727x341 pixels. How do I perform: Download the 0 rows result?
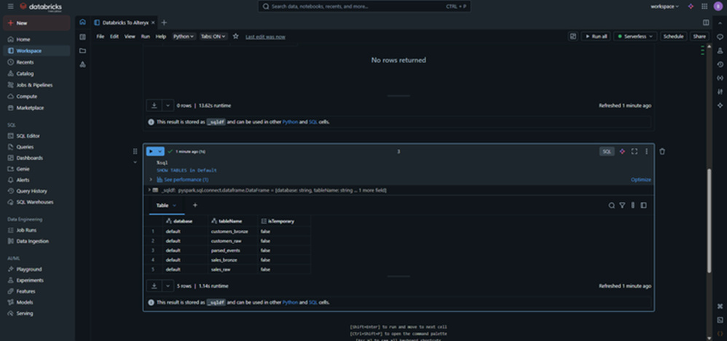pos(154,105)
